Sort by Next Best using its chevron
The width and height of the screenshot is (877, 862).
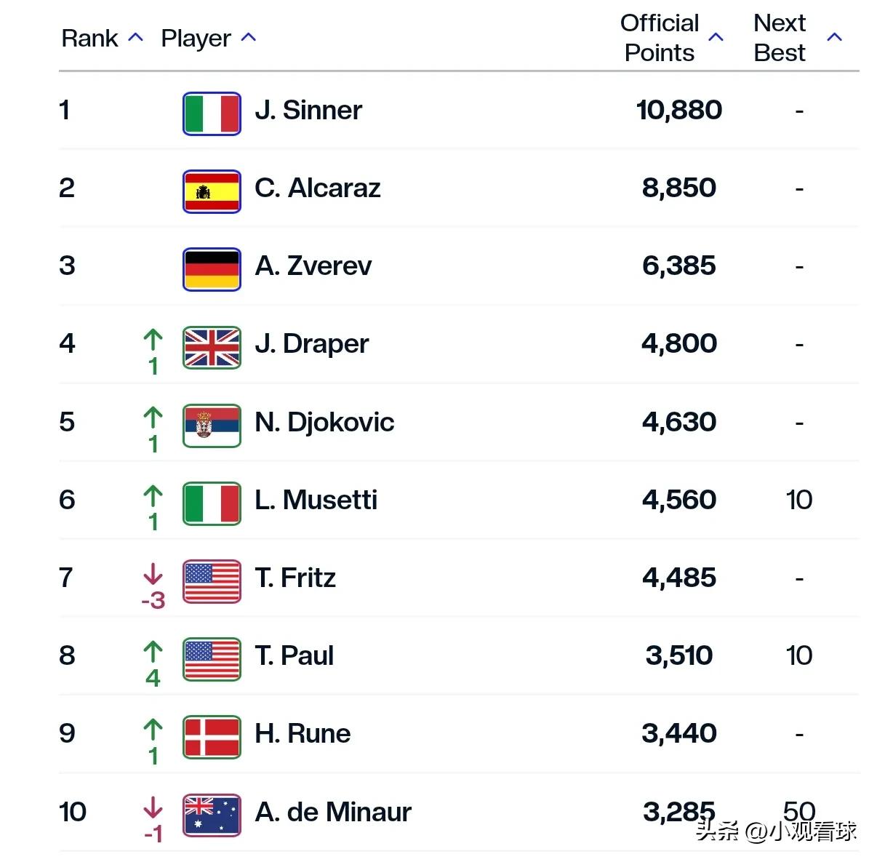pyautogui.click(x=835, y=37)
